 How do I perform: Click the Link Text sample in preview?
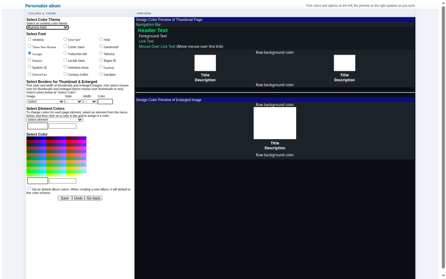coord(146,41)
